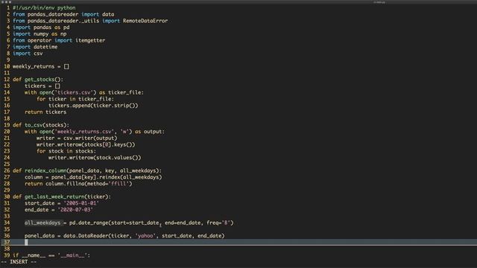477x268 pixels.
Task: Click line number 25 in the gutter
Action: [x=7, y=164]
